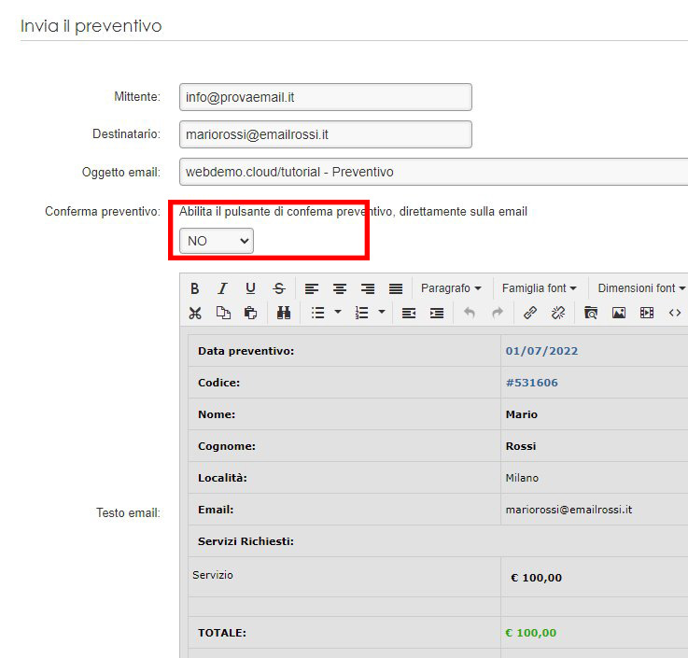Click the Mittente email field
The image size is (688, 658).
(x=326, y=97)
